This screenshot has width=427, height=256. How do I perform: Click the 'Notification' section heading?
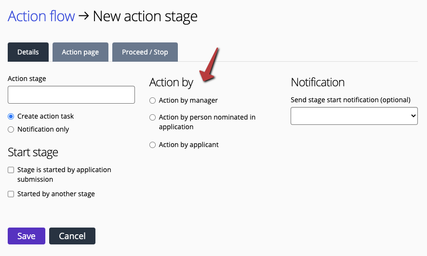pos(318,82)
